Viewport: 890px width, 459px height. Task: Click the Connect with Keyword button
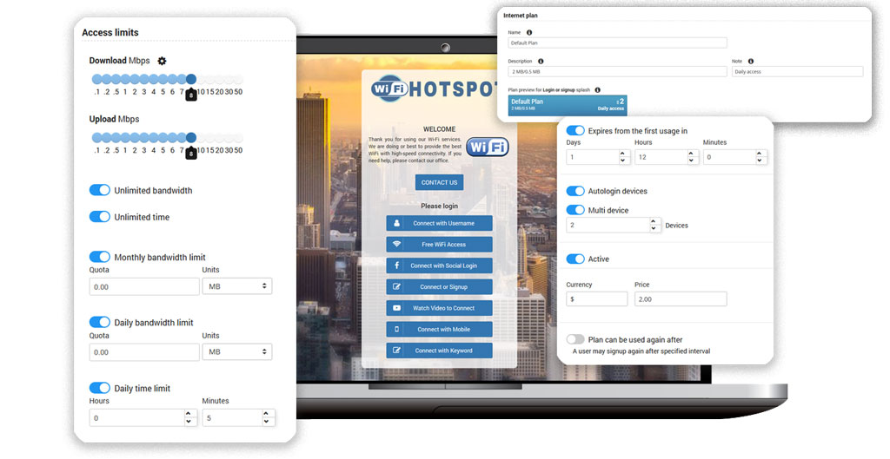pos(440,351)
